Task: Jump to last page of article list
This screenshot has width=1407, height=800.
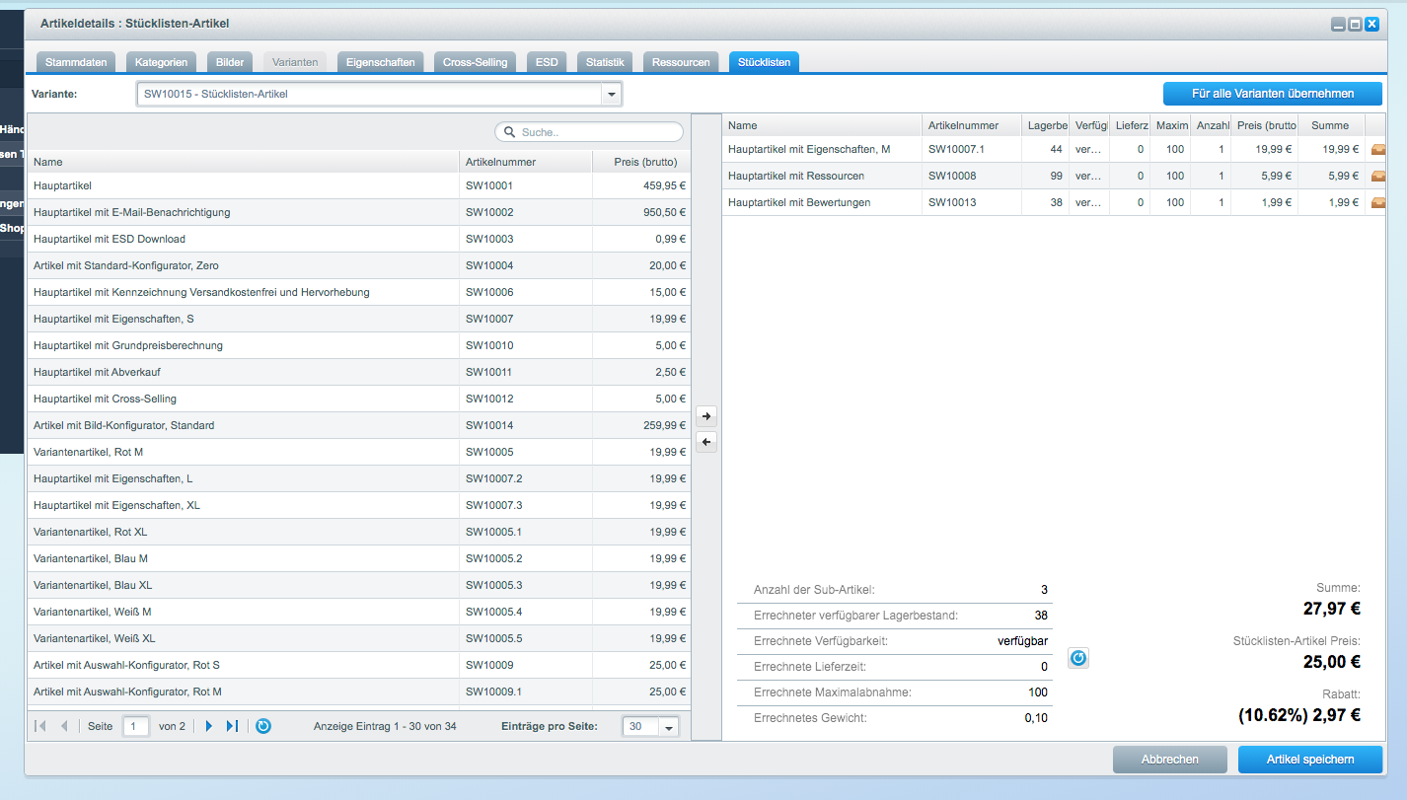Action: (x=232, y=726)
